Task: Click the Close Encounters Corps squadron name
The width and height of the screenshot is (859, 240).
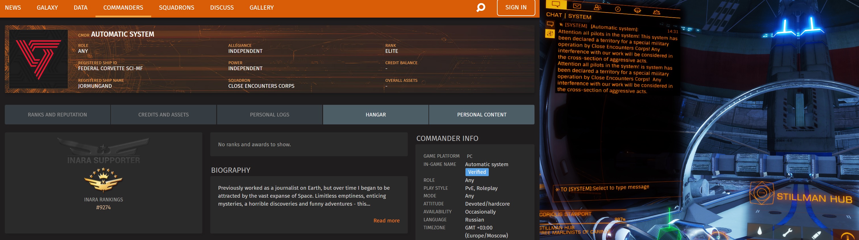Action: click(x=261, y=86)
